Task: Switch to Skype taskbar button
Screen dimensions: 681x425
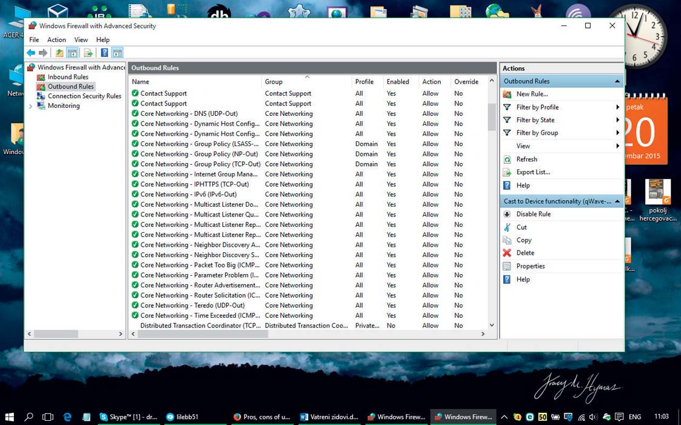Action: (x=129, y=417)
